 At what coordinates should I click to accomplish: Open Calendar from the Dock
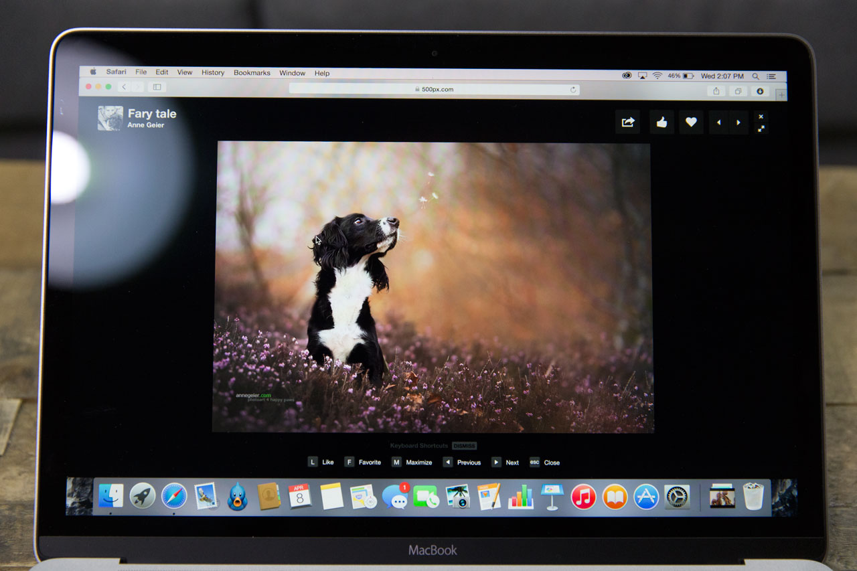(300, 496)
